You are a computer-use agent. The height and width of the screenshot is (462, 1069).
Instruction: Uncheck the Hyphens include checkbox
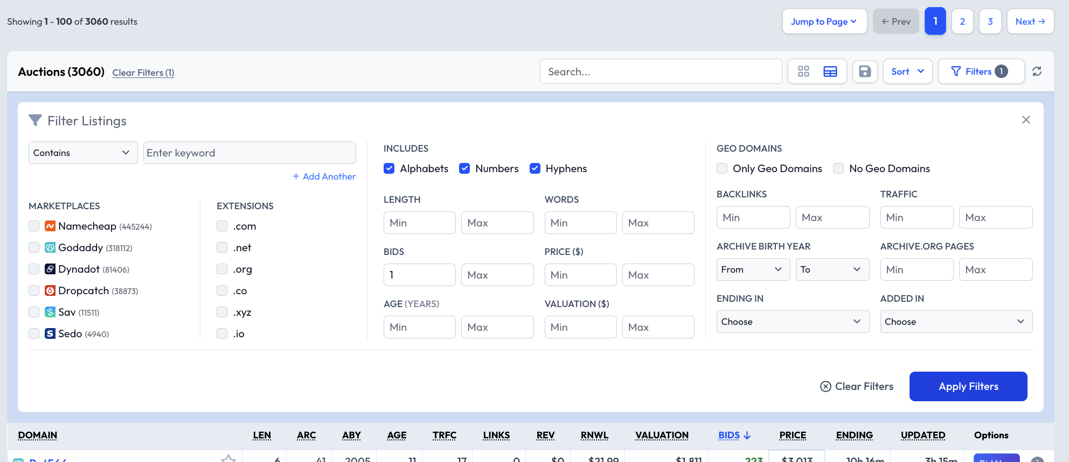tap(535, 168)
